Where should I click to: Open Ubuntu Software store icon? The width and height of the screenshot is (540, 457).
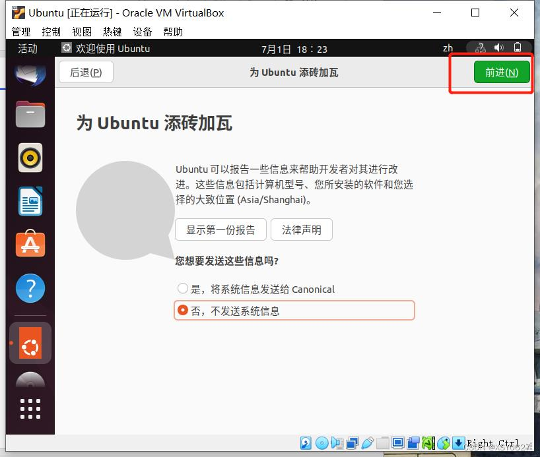pyautogui.click(x=30, y=243)
